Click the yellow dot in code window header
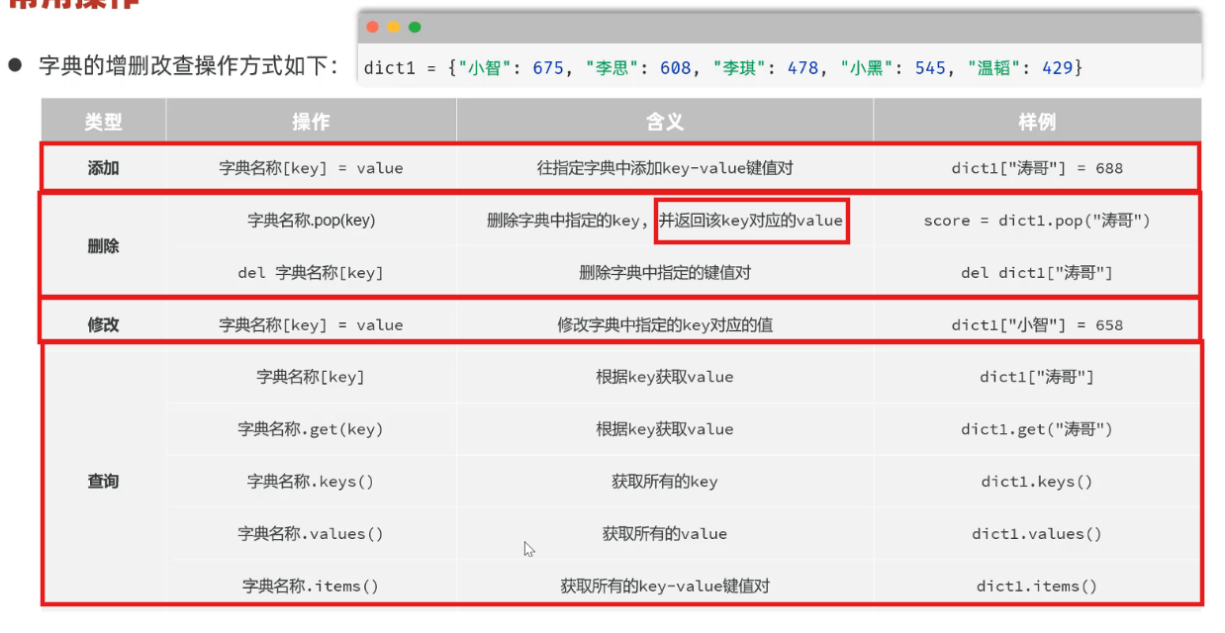1225x633 pixels. pyautogui.click(x=394, y=27)
